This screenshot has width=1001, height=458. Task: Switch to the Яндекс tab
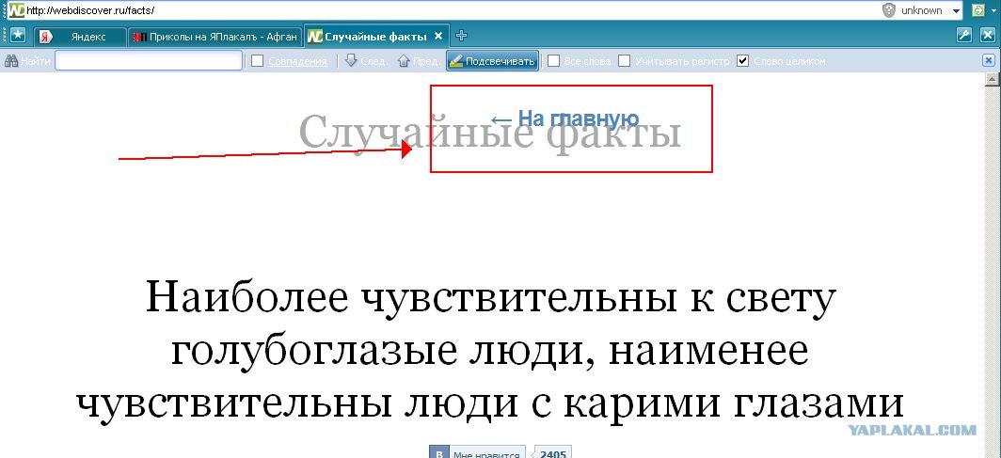point(81,37)
